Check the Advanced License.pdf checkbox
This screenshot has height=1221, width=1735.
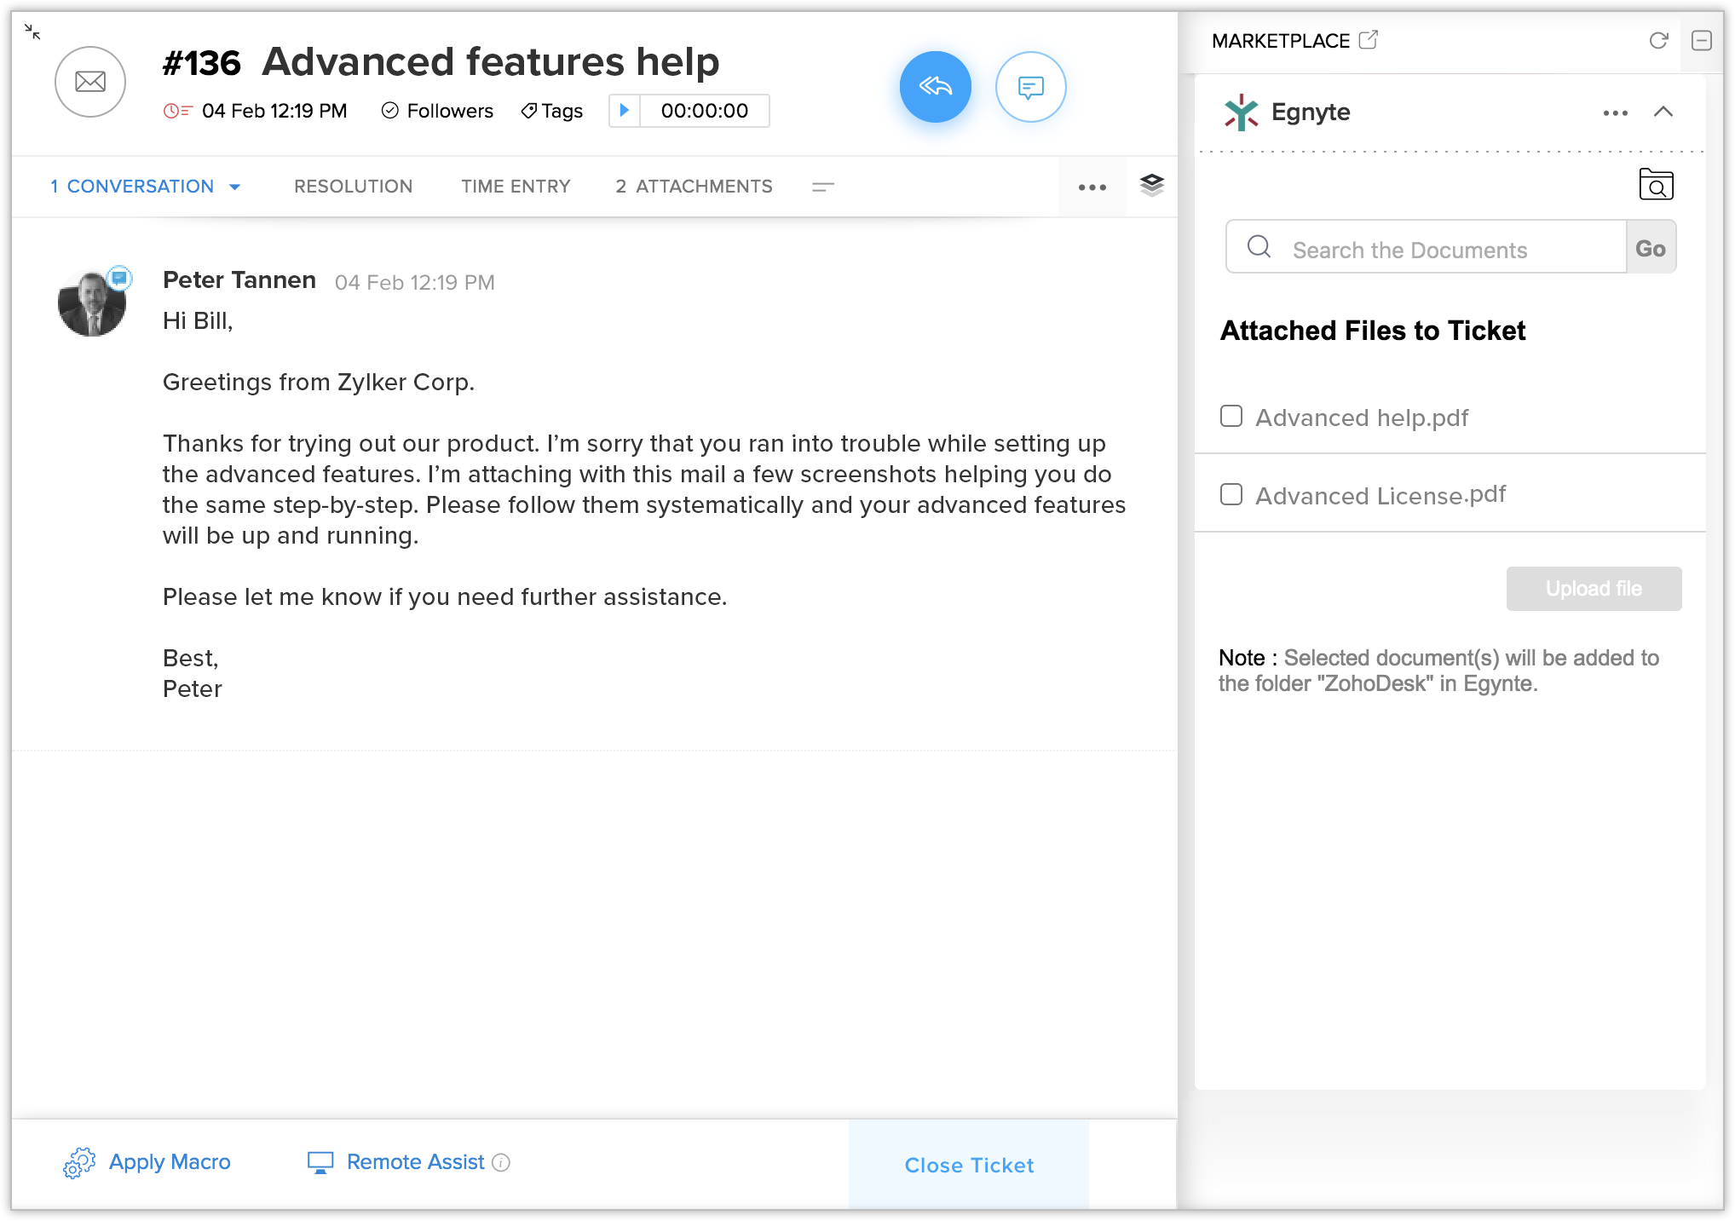1231,494
